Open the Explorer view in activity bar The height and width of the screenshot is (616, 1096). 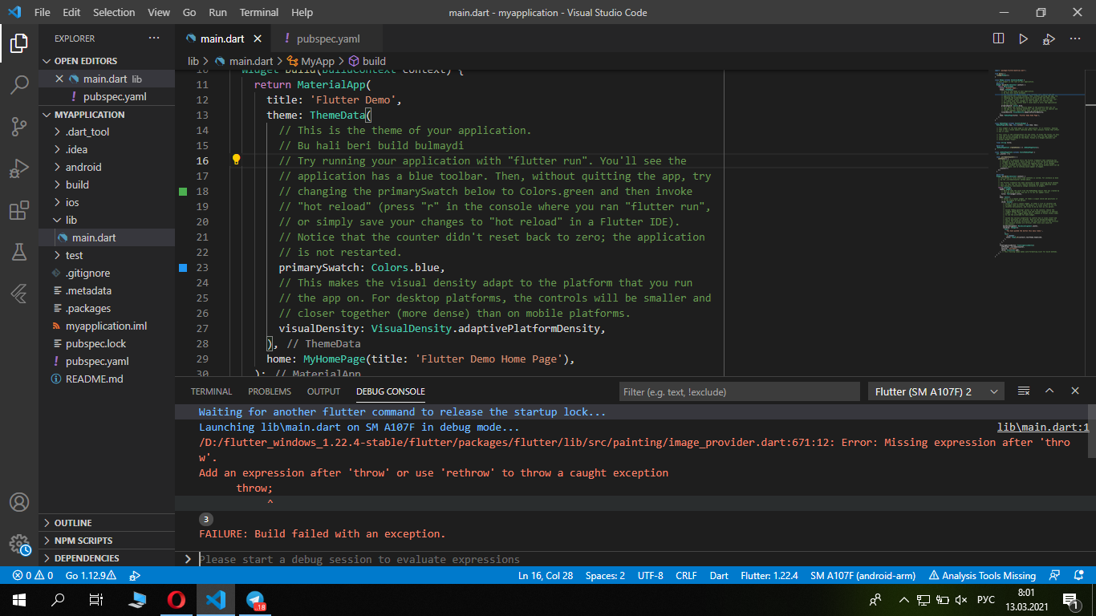click(19, 43)
